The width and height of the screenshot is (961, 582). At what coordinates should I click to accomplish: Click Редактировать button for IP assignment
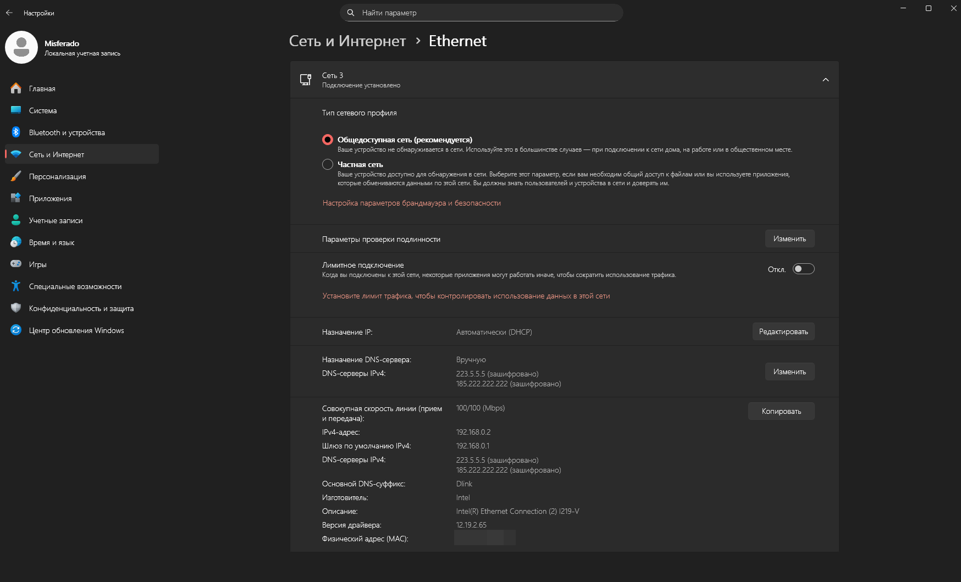click(783, 331)
